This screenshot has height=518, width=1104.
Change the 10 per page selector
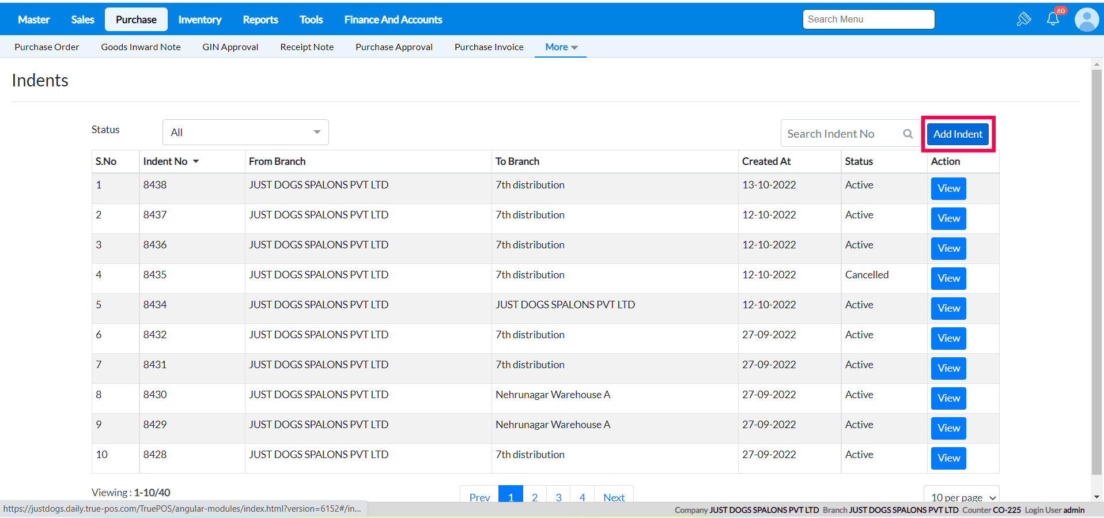[x=961, y=497]
